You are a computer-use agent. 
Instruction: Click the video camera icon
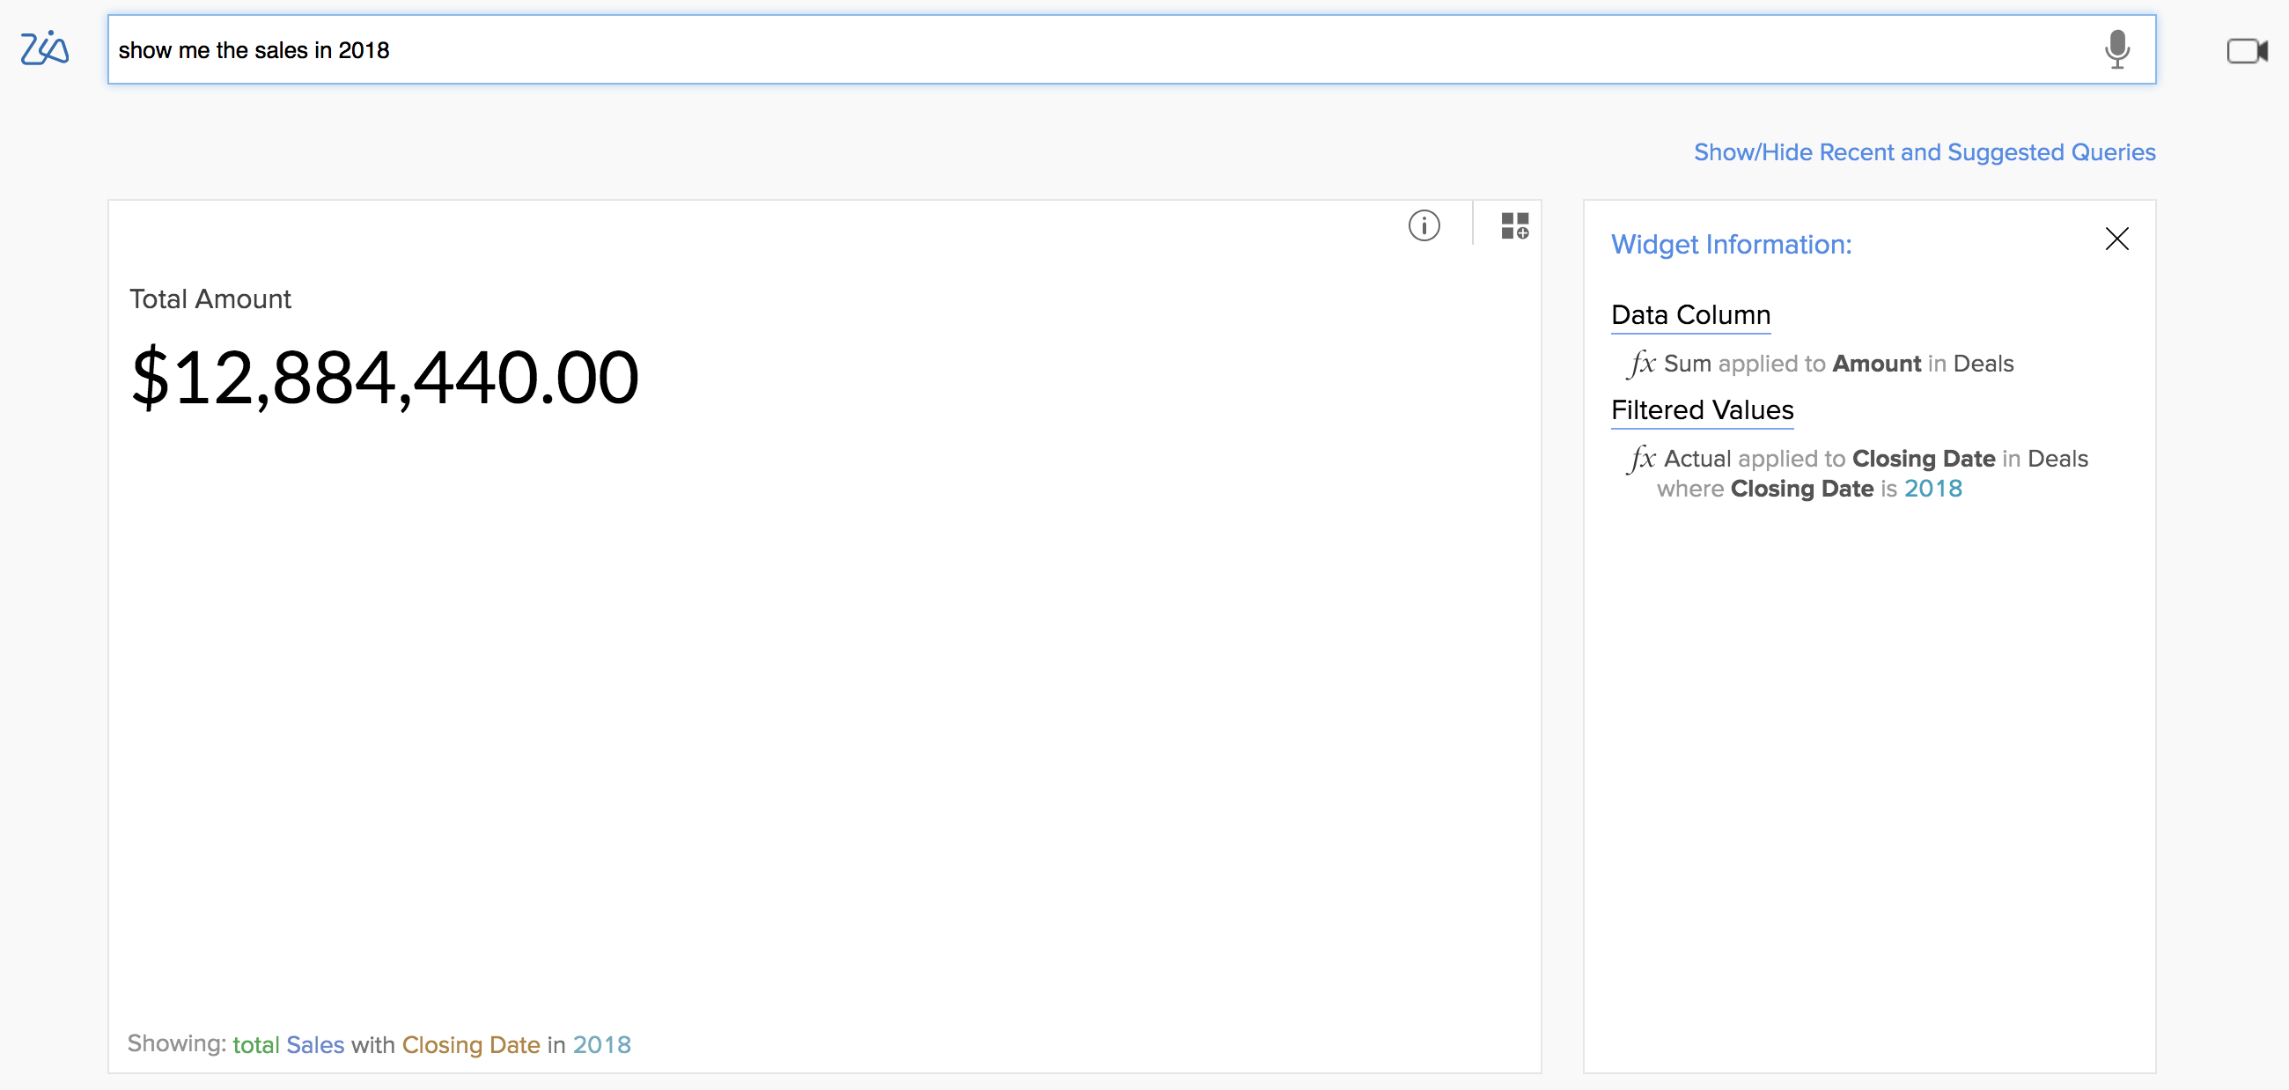click(2247, 51)
